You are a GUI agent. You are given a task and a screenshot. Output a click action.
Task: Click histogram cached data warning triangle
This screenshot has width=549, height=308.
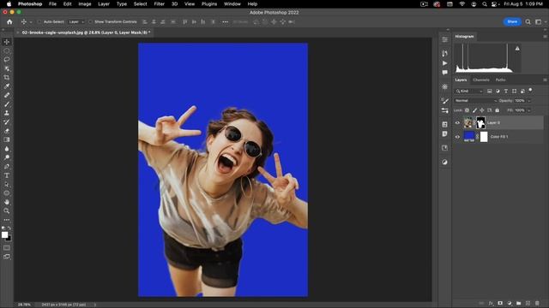pos(517,48)
